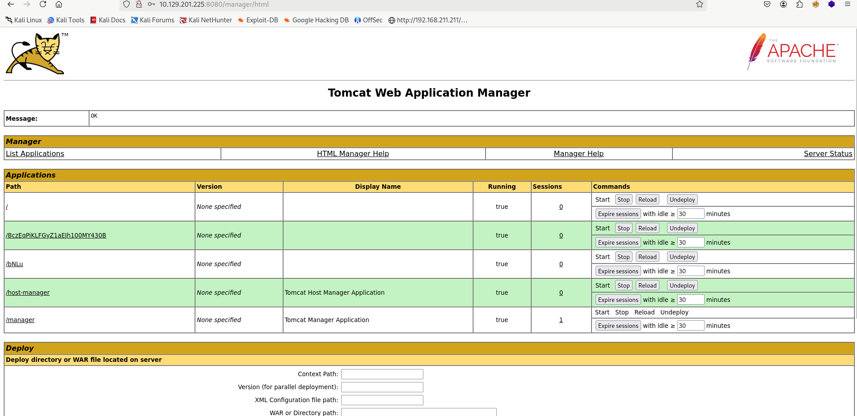The image size is (857, 416).
Task: Stop the /host-manager application
Action: (x=624, y=285)
